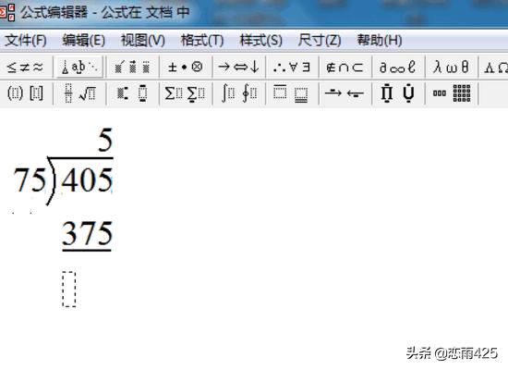This screenshot has height=370, width=508.
Task: Open the overbar and underbar templates palette
Action: click(x=292, y=93)
